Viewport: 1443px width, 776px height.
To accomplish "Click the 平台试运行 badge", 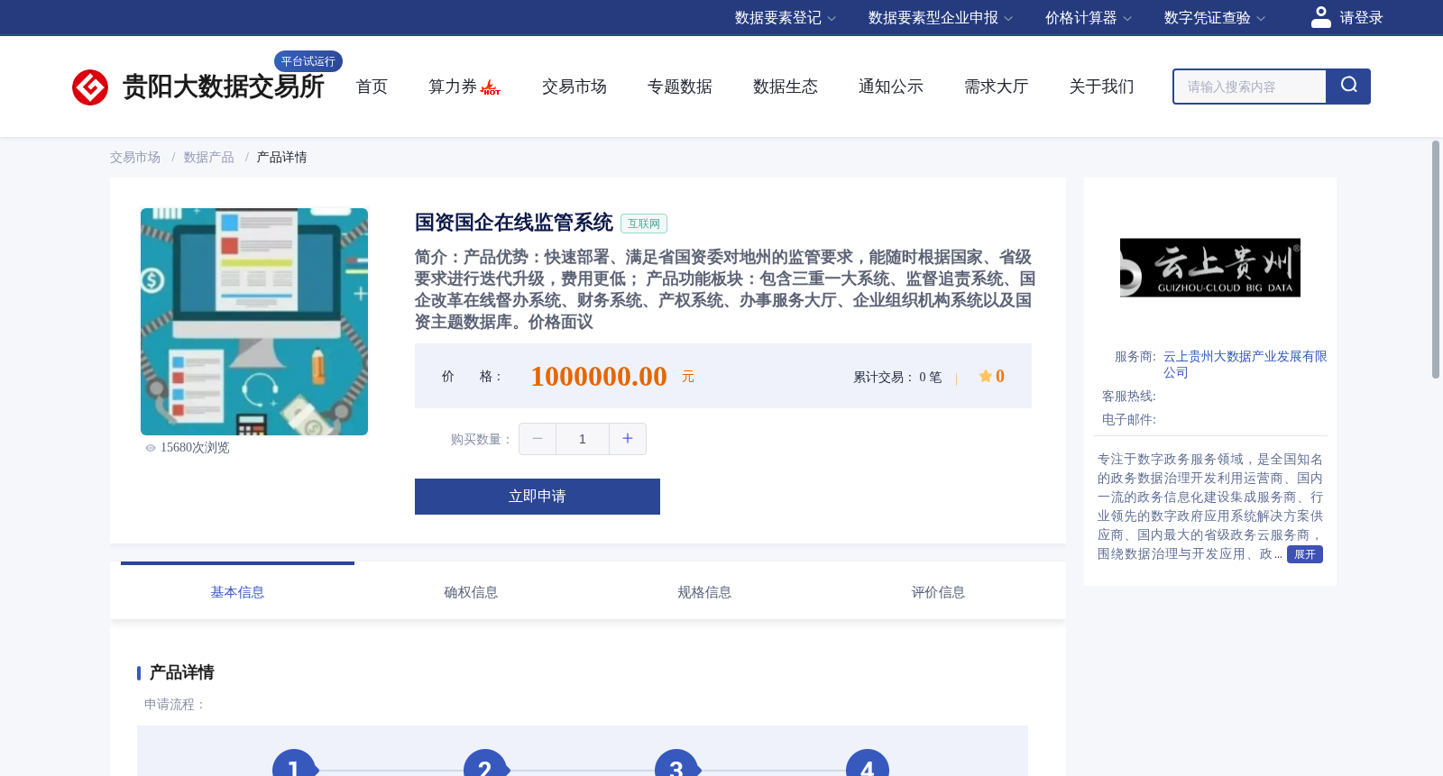I will click(x=308, y=61).
